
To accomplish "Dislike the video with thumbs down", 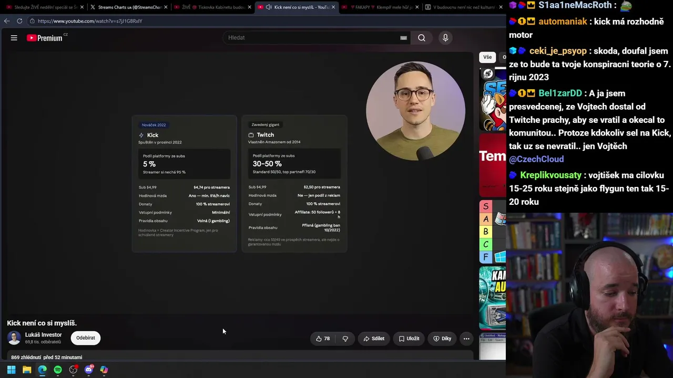I will (345, 339).
